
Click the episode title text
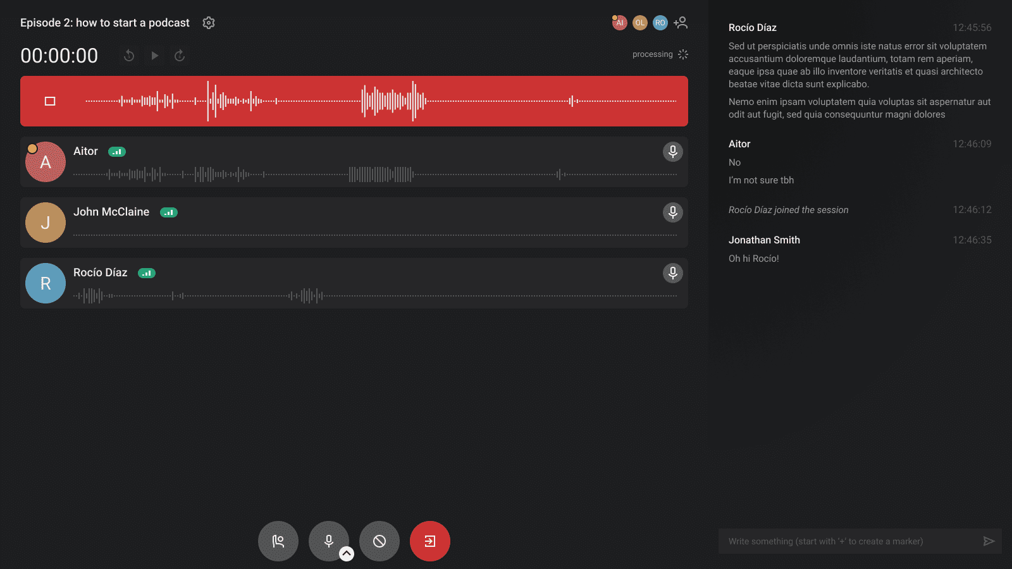(x=105, y=23)
